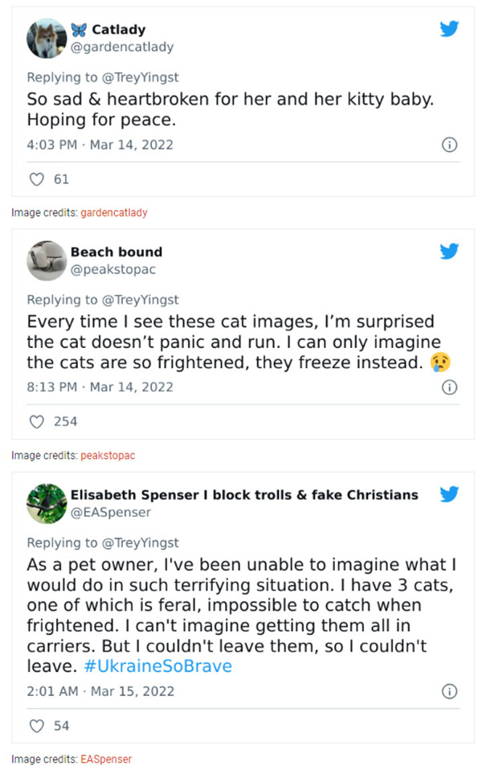Click the Twitter bird icon on Beach bound's tweet

tap(450, 252)
